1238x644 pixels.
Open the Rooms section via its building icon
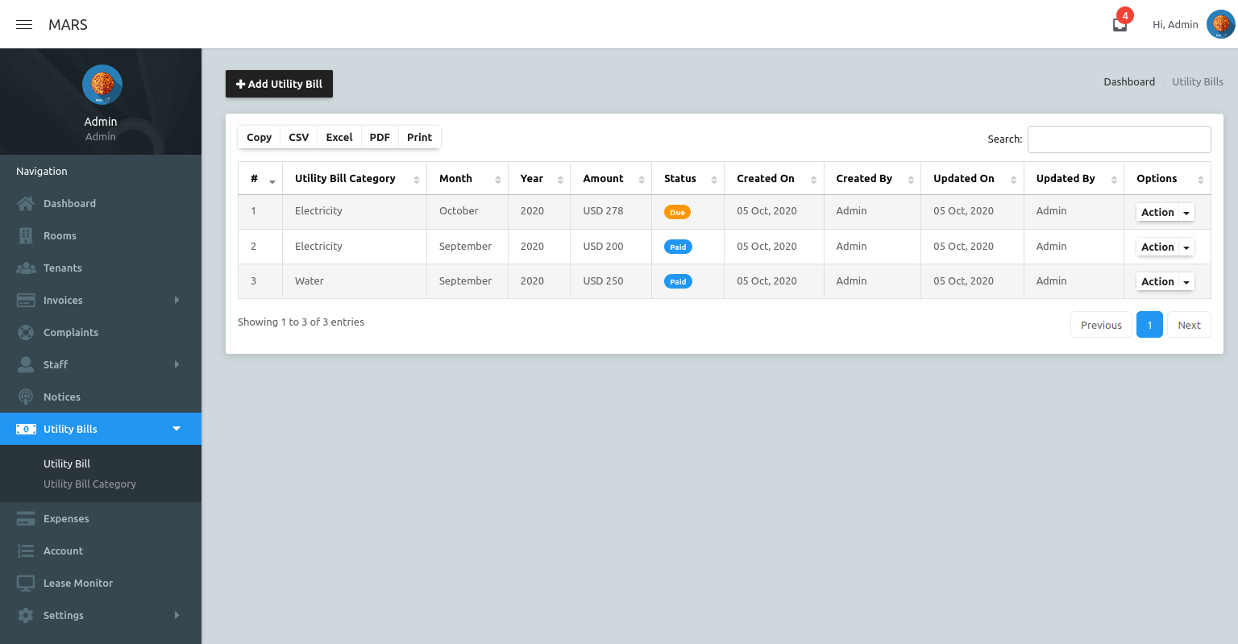pos(25,235)
